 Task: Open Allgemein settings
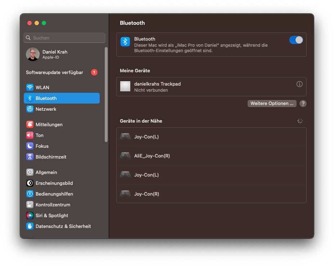click(62, 172)
